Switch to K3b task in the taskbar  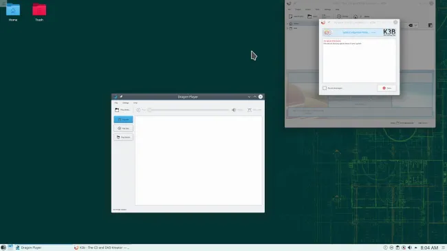102,248
